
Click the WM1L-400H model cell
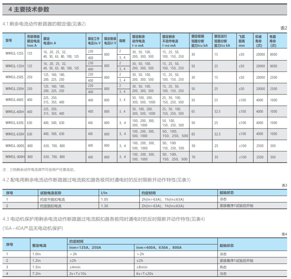pos(14,111)
